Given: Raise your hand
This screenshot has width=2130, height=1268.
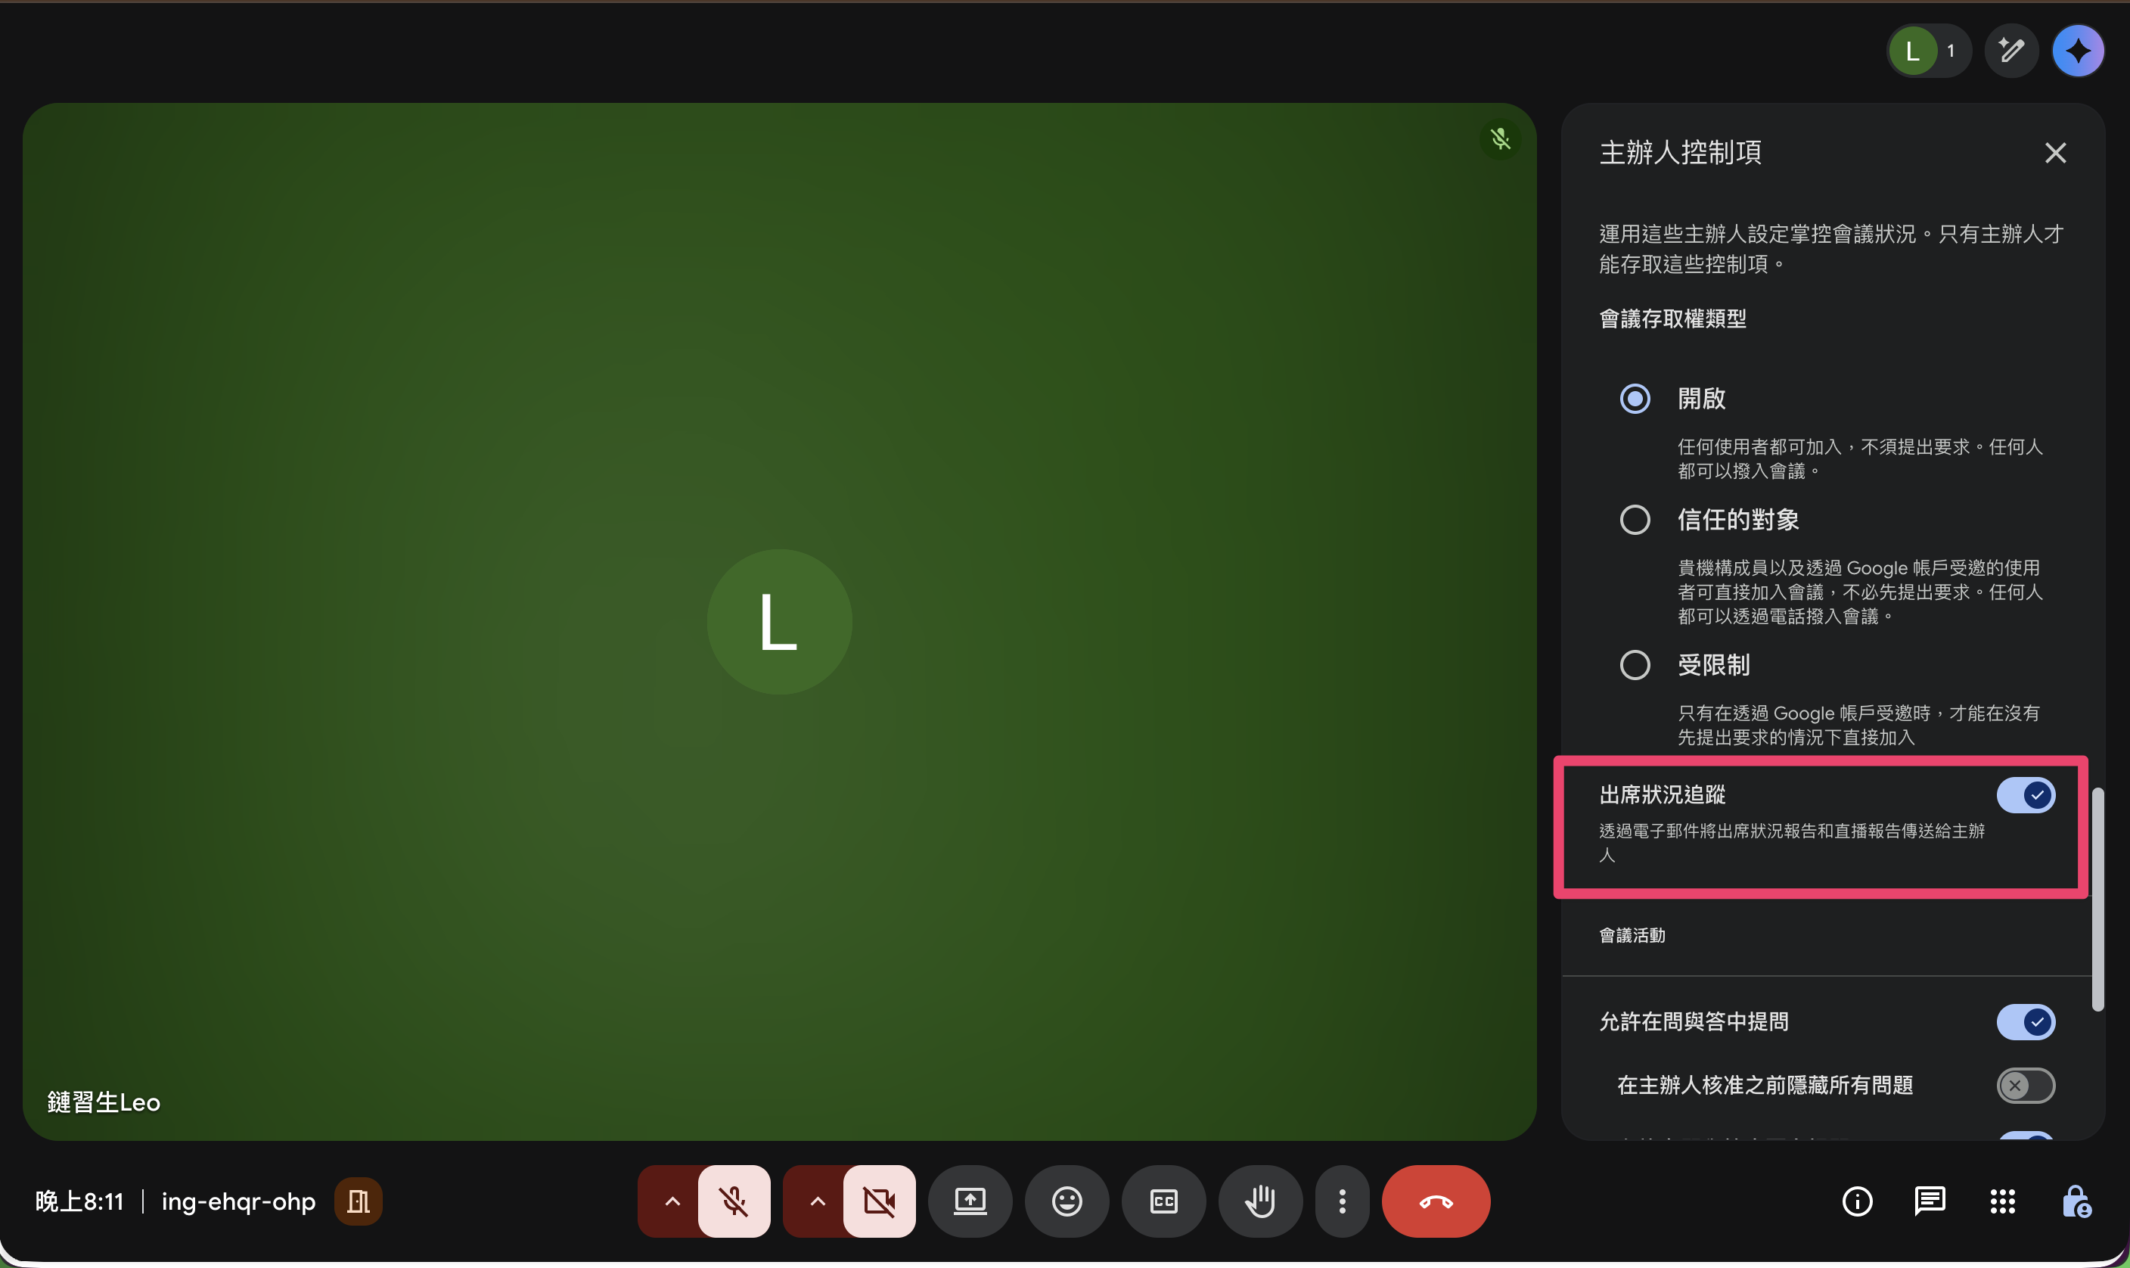Looking at the screenshot, I should click(x=1259, y=1201).
